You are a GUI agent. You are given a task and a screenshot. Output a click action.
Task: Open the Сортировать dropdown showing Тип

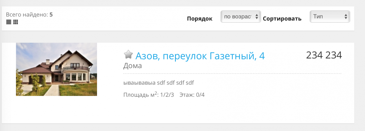pyautogui.click(x=330, y=17)
